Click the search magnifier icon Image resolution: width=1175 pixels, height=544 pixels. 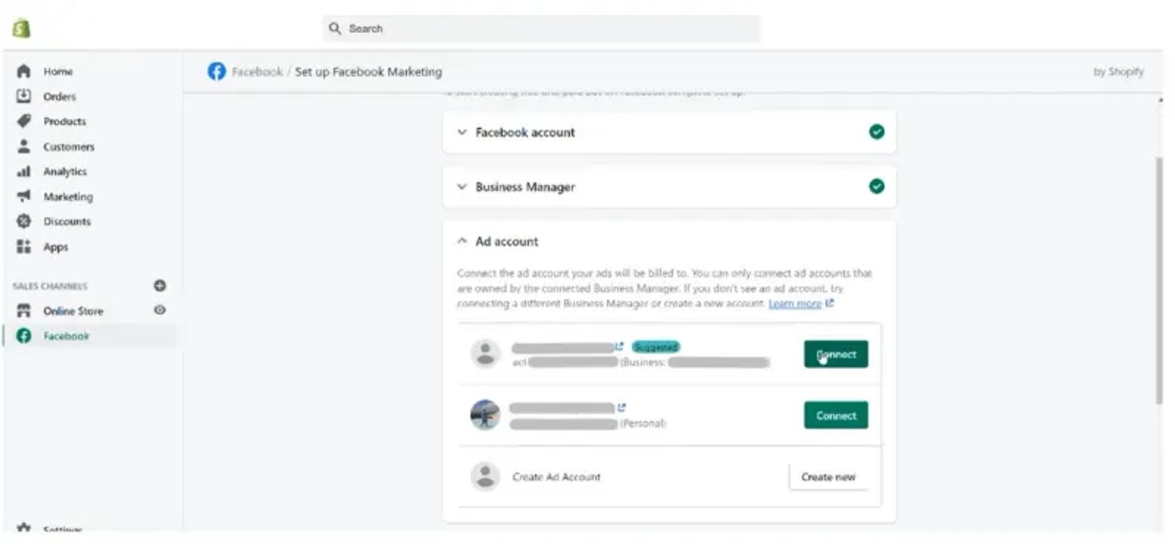pyautogui.click(x=335, y=29)
